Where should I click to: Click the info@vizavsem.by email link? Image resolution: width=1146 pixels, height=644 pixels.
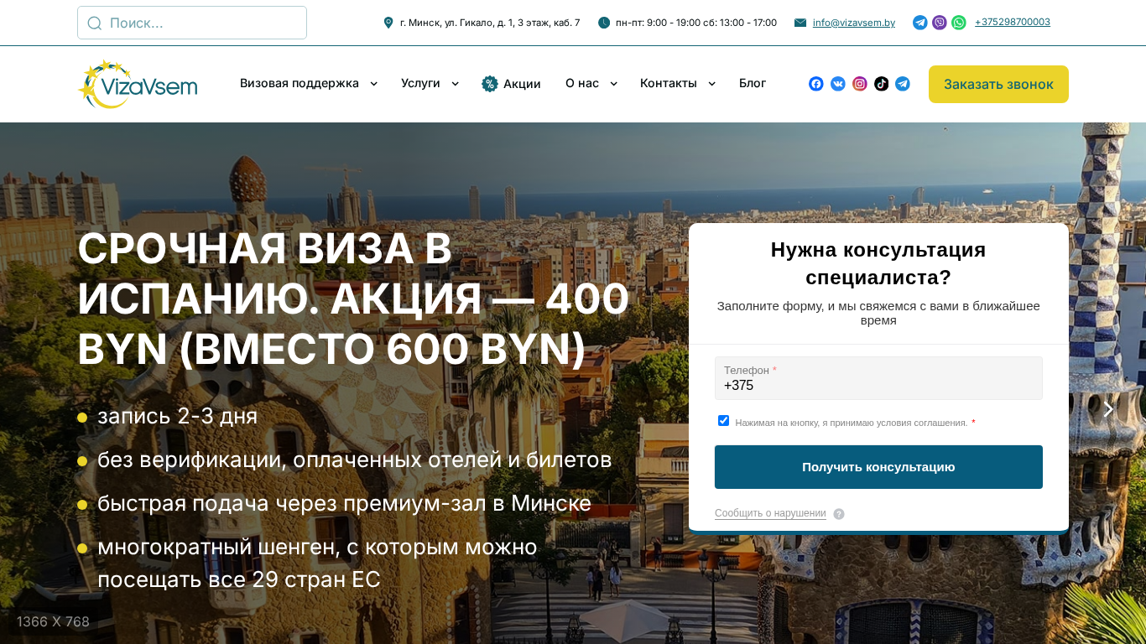[x=854, y=23]
